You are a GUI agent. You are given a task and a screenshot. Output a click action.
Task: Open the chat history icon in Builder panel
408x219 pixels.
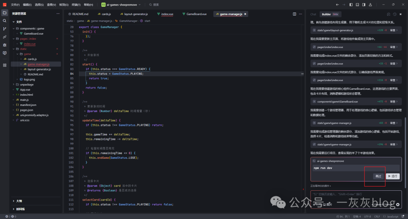point(394,14)
